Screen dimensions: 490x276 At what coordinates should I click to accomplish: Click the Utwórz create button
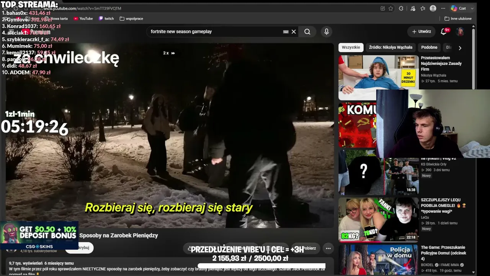(421, 32)
